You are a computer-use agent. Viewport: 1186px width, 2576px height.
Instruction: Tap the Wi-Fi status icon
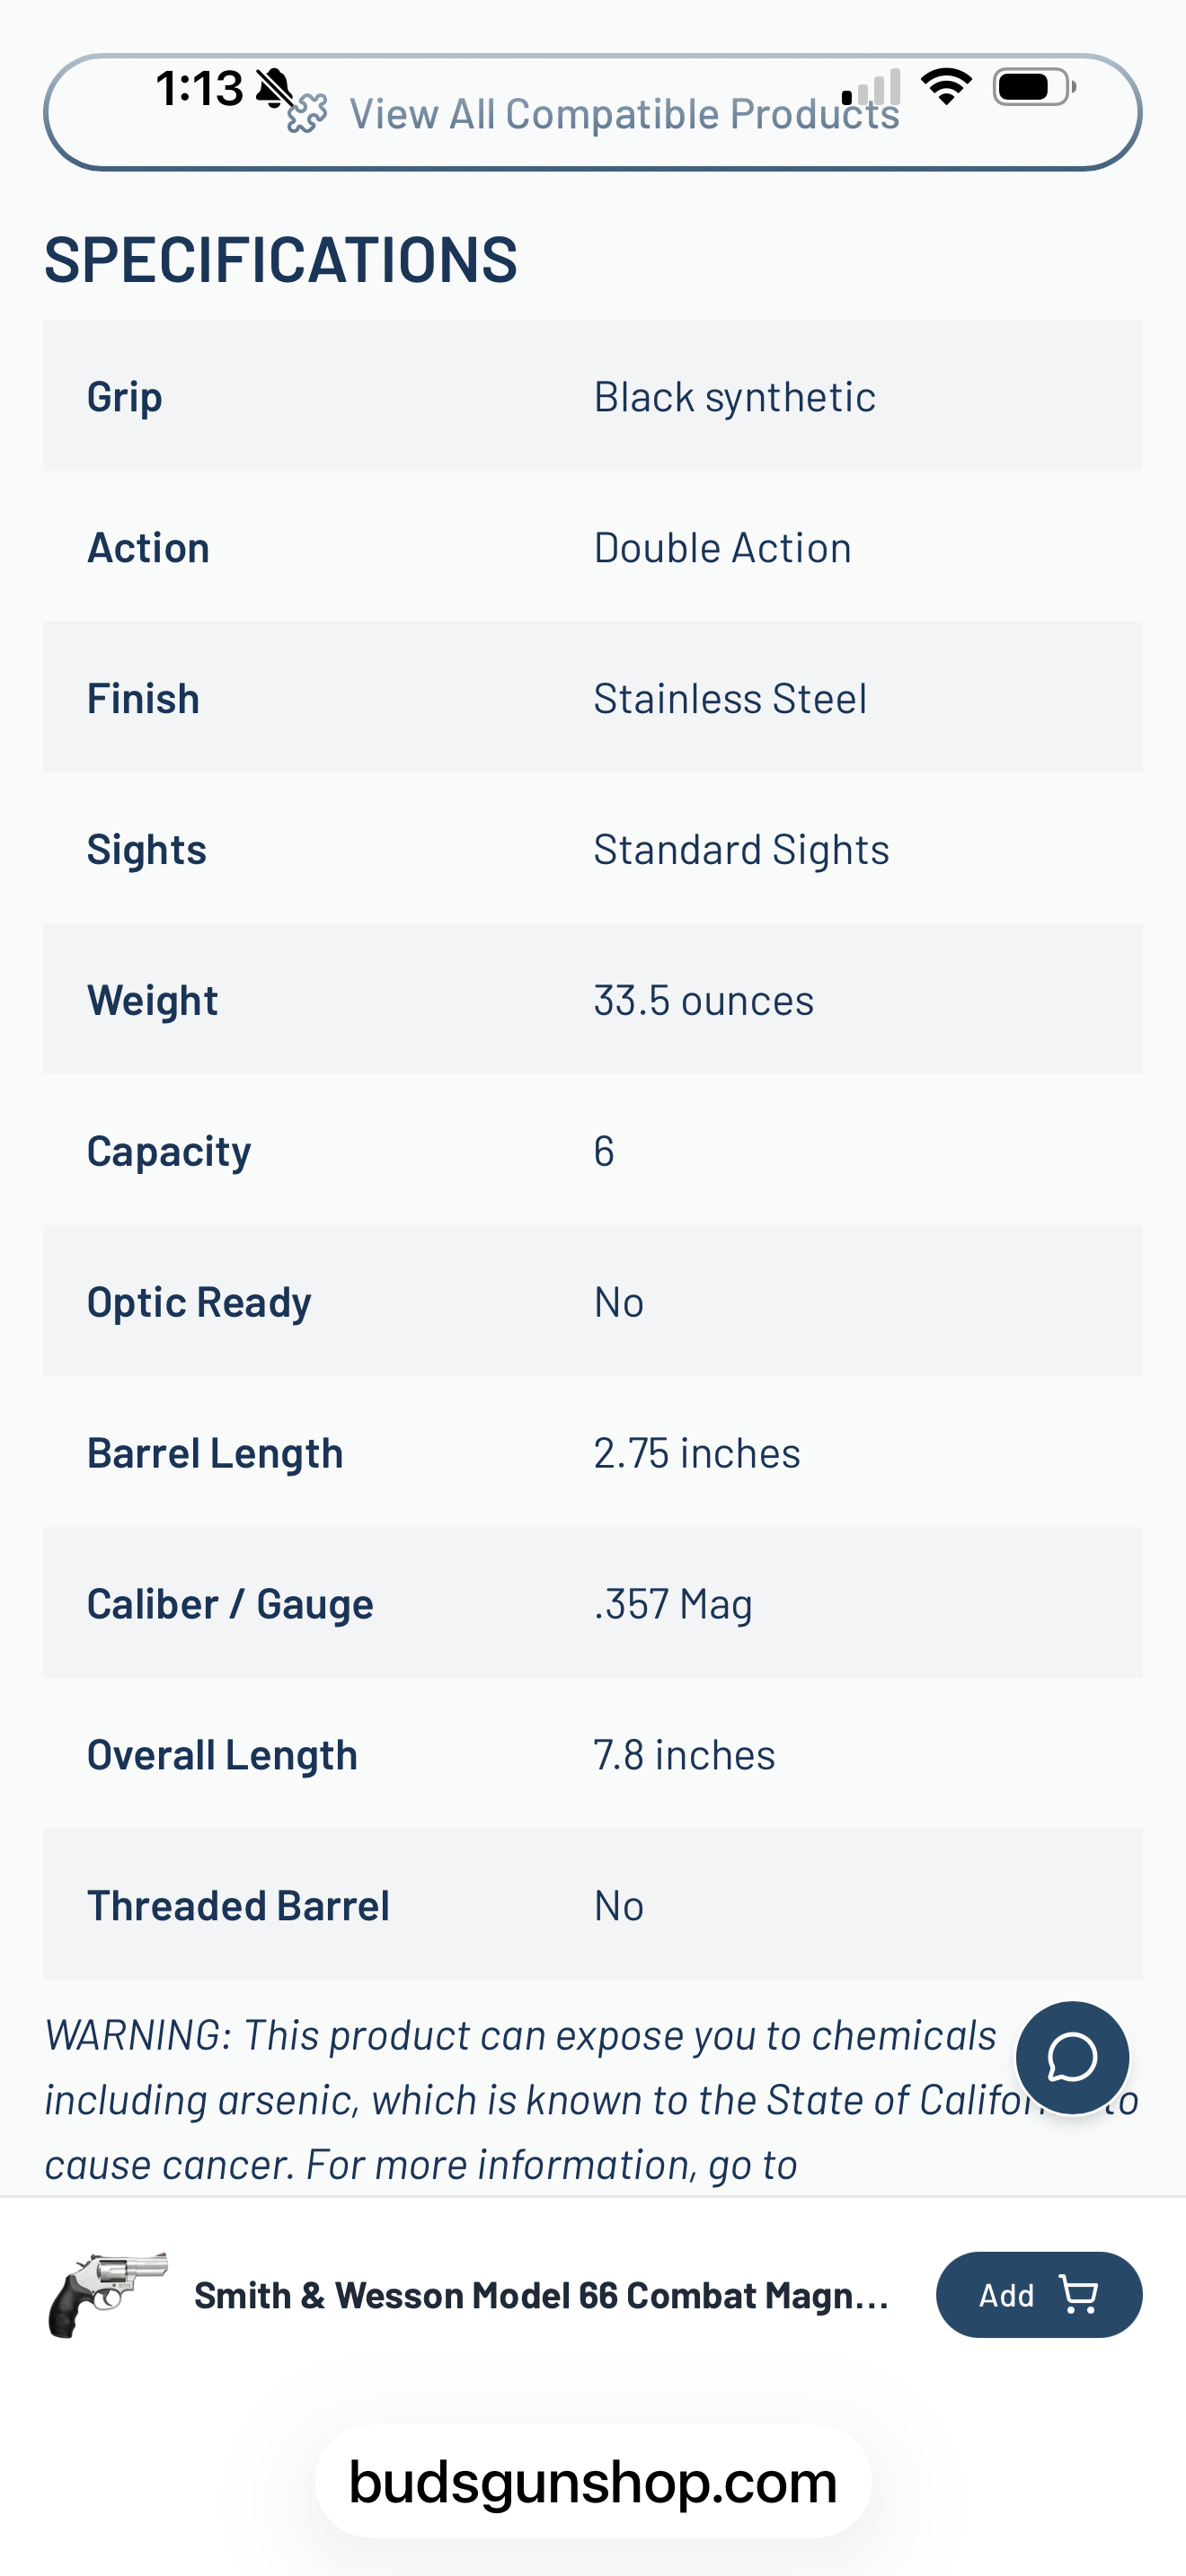[x=946, y=87]
